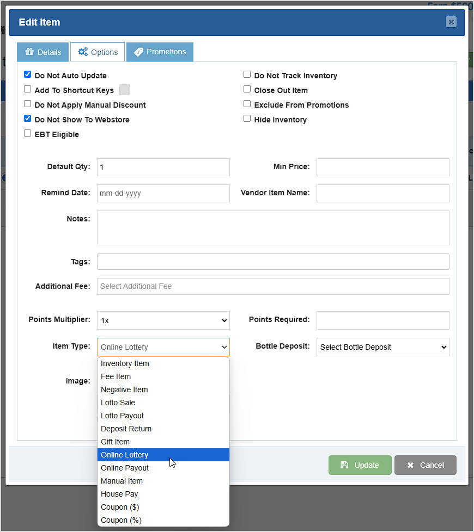474x532 pixels.
Task: Click the Remind Date input field
Action: [163, 193]
